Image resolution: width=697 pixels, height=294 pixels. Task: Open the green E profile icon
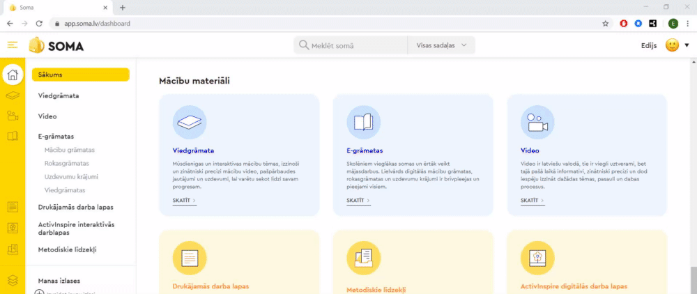(673, 24)
